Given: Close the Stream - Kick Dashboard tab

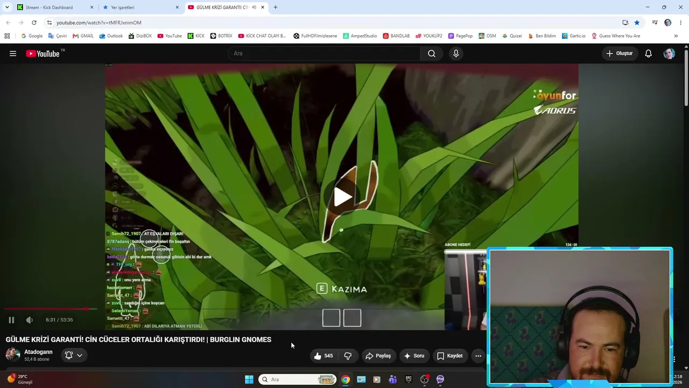Looking at the screenshot, I should [92, 8].
